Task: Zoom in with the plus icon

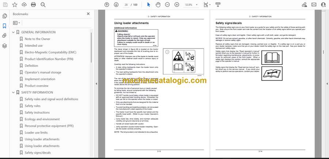Action: (x=177, y=5)
